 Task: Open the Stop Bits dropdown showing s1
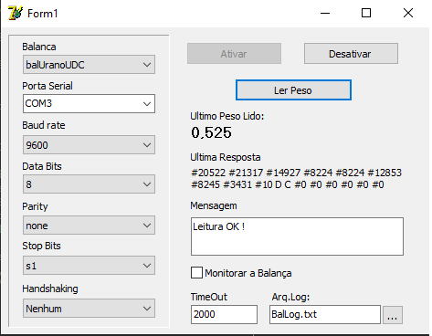(89, 266)
